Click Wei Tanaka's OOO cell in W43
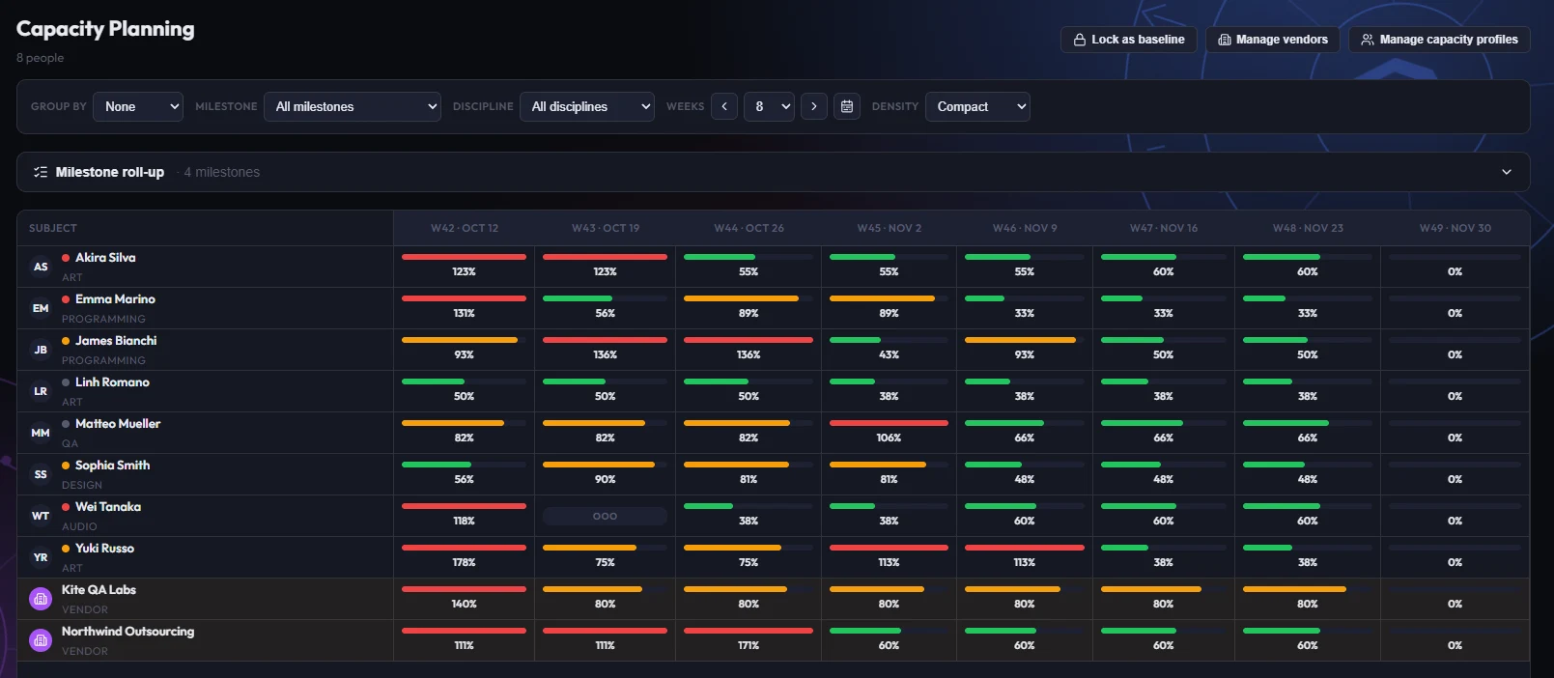The image size is (1554, 678). (x=605, y=516)
